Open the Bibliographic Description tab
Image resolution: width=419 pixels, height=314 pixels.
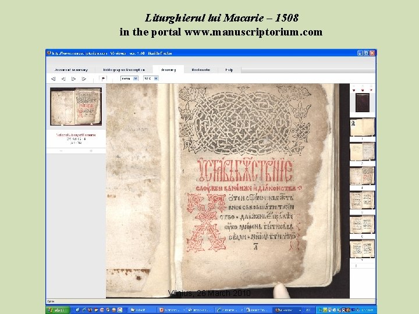pos(124,70)
